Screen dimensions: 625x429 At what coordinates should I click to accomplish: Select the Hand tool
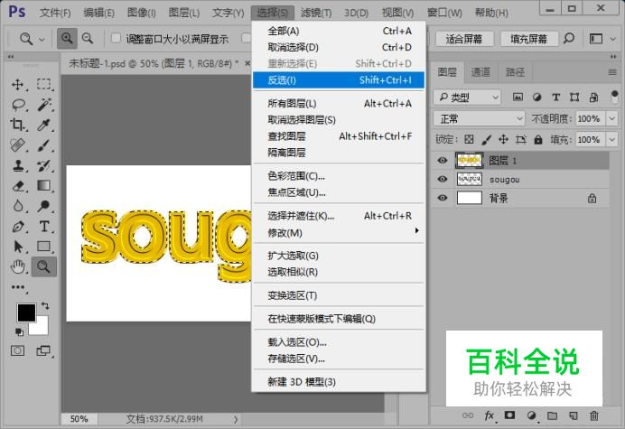[x=18, y=266]
